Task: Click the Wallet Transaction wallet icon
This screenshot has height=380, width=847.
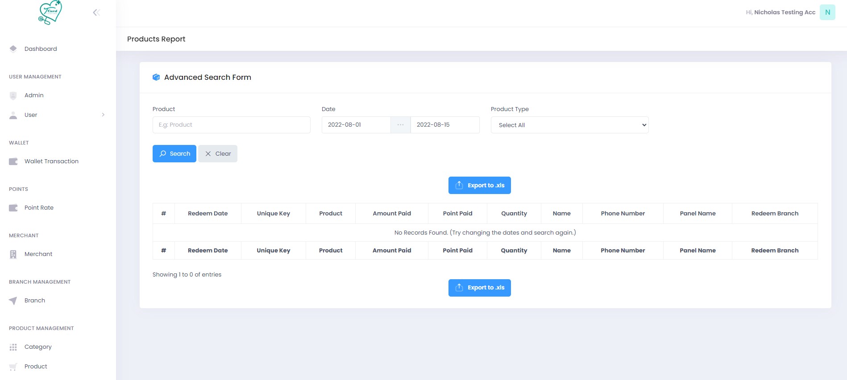Action: (x=13, y=161)
